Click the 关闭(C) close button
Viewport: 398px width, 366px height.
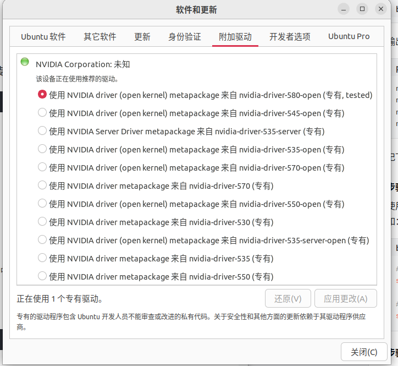click(364, 352)
